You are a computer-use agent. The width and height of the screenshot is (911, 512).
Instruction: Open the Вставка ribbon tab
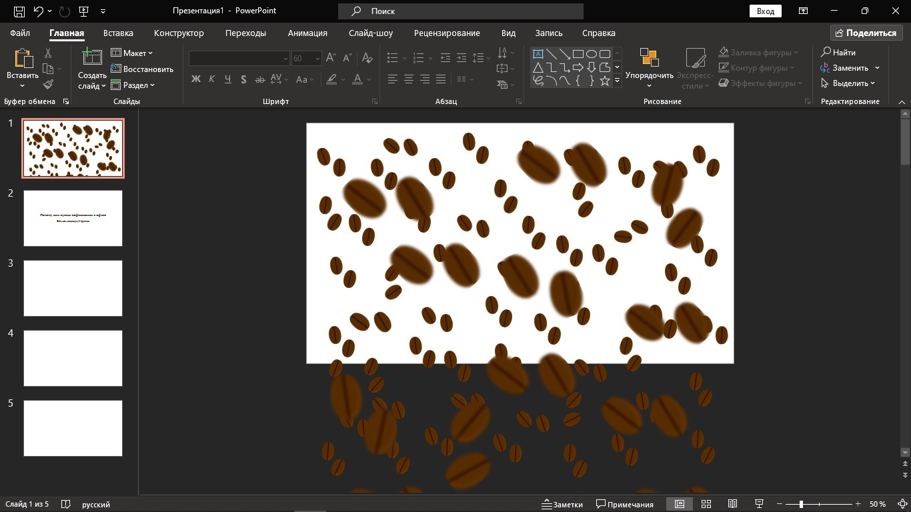coord(118,33)
